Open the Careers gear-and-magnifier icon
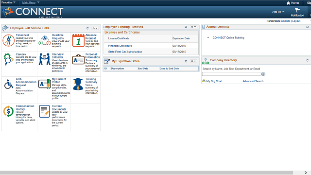The height and width of the screenshot is (175, 311). pyautogui.click(x=8, y=59)
